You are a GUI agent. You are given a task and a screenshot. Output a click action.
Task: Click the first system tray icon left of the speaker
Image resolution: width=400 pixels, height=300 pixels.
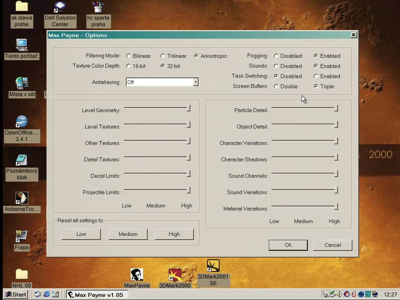(325, 295)
